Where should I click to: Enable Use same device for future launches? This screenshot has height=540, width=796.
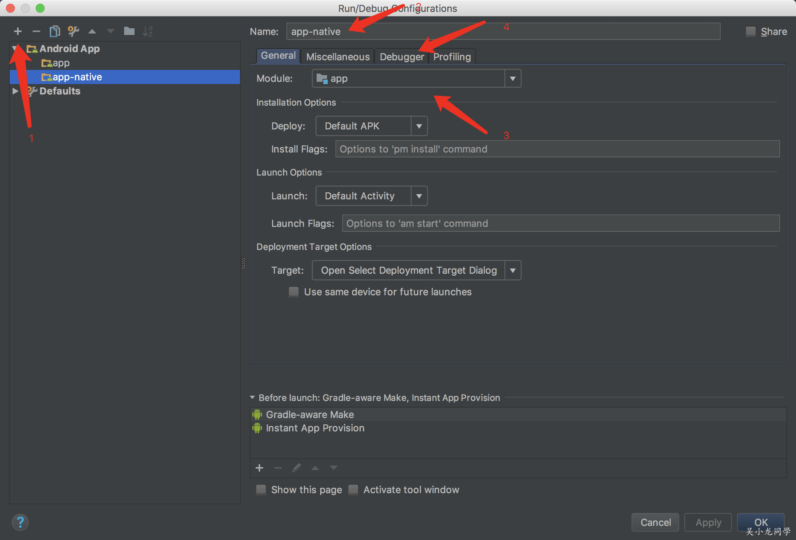[x=294, y=292]
